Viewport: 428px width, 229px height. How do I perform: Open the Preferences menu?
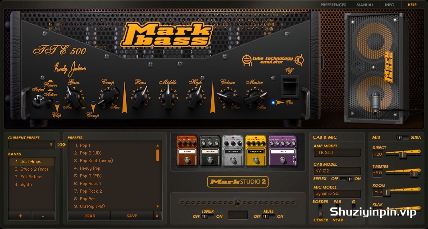pos(333,5)
